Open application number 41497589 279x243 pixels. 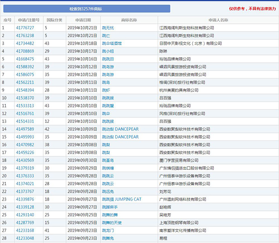coord(25,129)
